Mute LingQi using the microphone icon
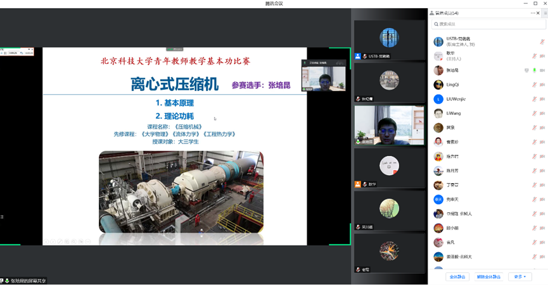Image resolution: width=548 pixels, height=285 pixels. 534,85
